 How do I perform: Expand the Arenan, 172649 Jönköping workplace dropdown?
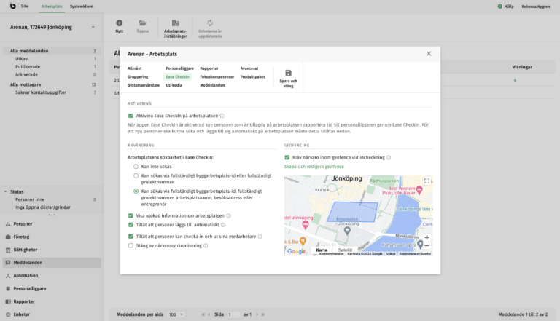pos(93,28)
